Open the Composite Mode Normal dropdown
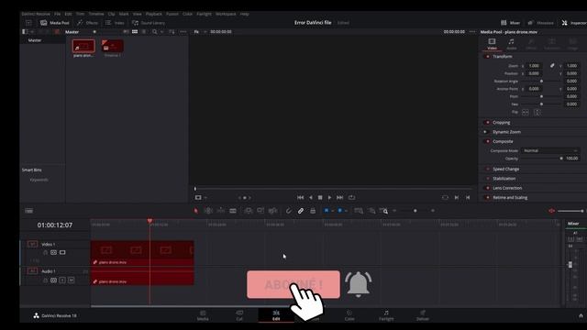This screenshot has width=587, height=330. tap(550, 150)
